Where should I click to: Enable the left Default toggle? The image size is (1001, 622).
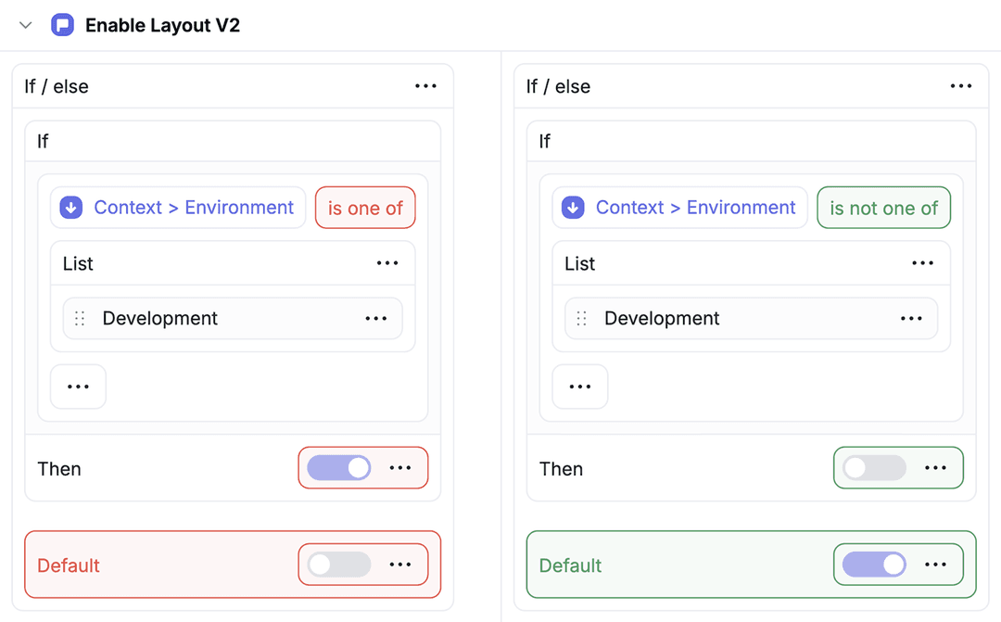pyautogui.click(x=338, y=565)
